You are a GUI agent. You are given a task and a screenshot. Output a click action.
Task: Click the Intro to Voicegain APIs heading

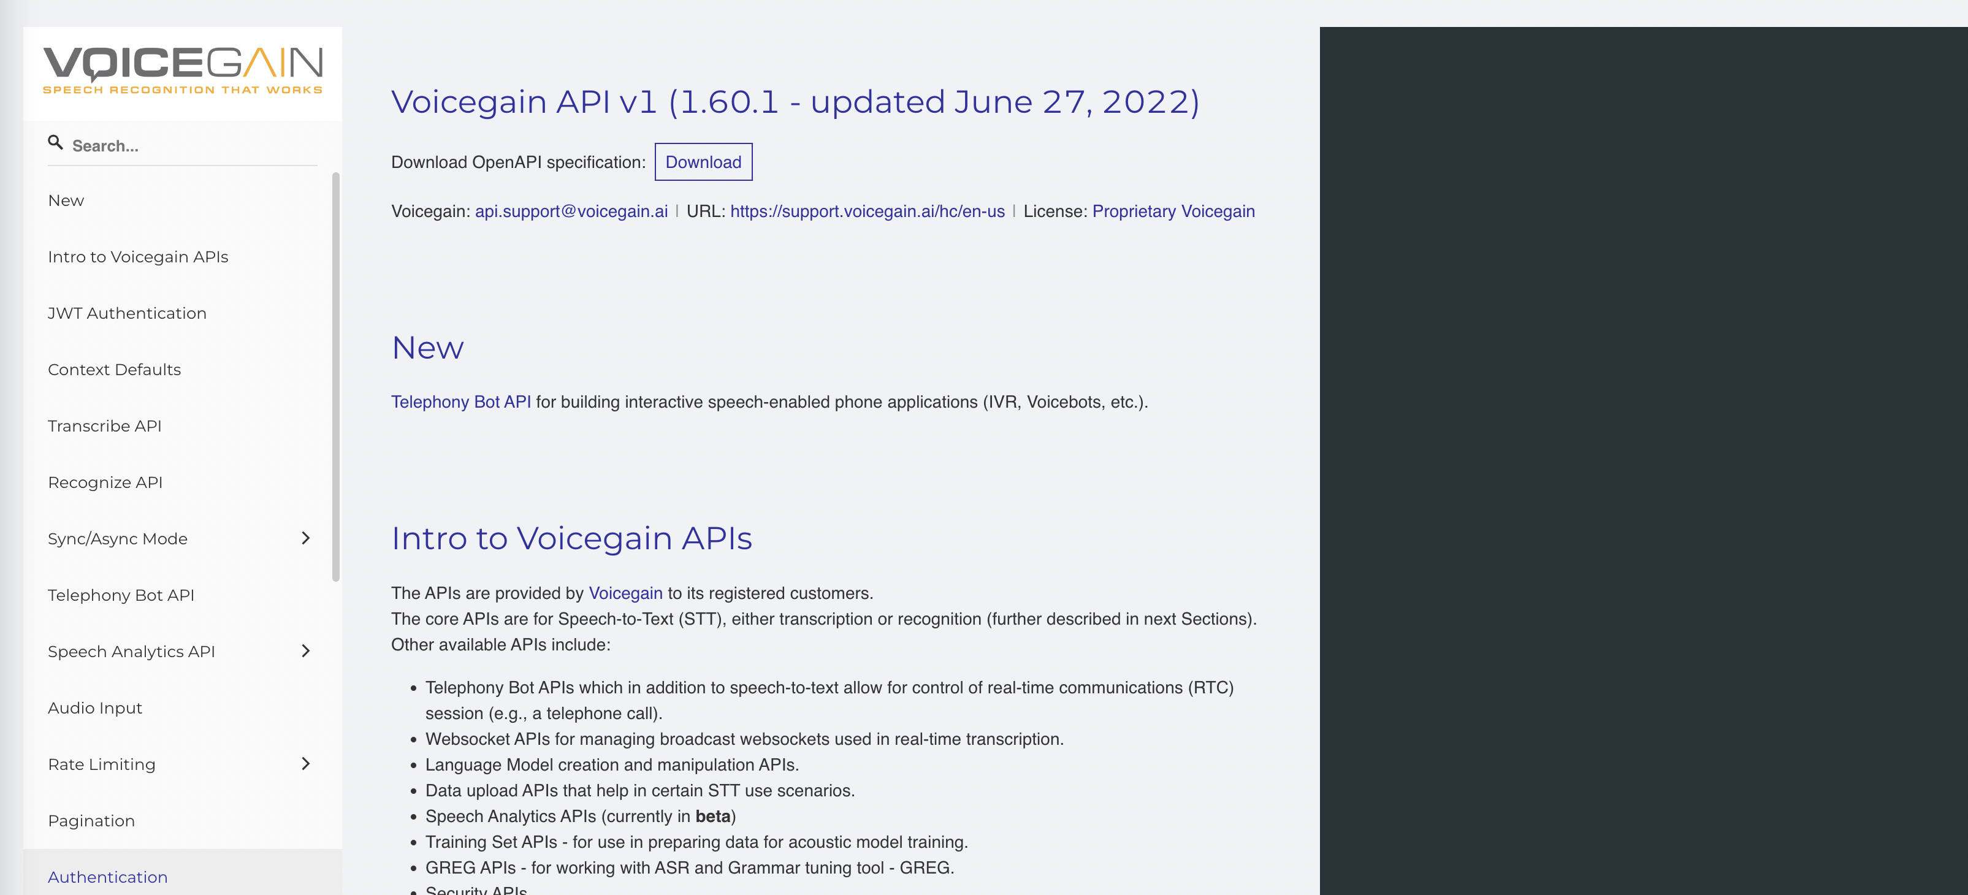(x=571, y=538)
